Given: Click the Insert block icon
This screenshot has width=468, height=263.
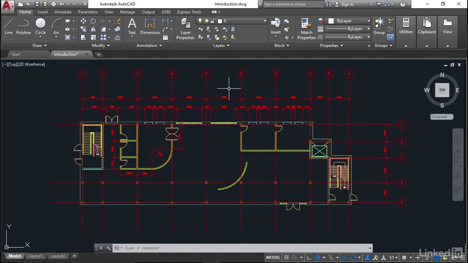Looking at the screenshot, I should point(276,26).
